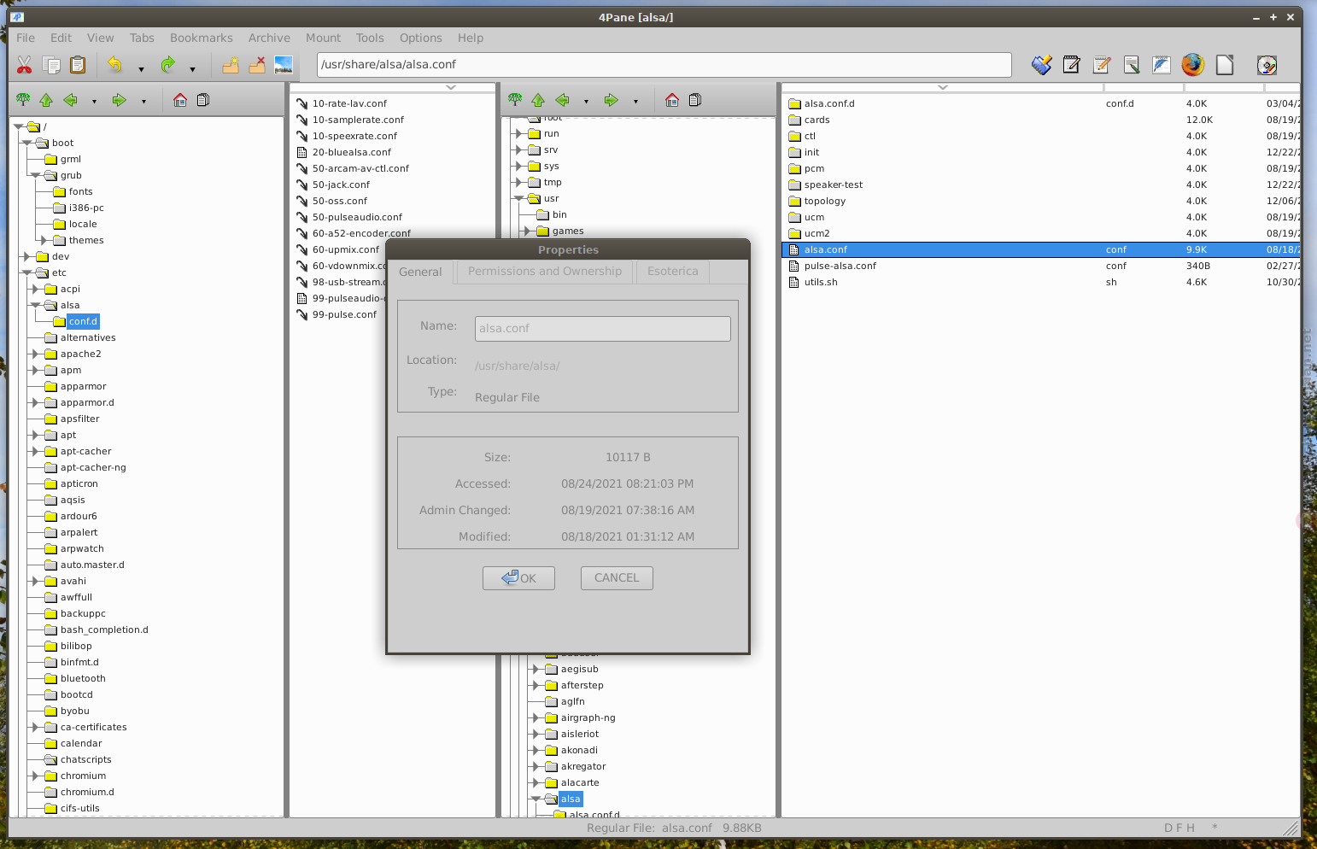The width and height of the screenshot is (1317, 849).
Task: Switch to Permissions and Ownership tab
Action: [x=545, y=271]
